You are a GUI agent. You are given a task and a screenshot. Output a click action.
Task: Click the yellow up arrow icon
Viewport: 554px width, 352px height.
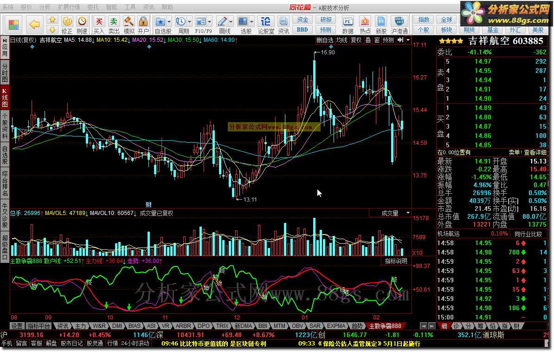pos(52,20)
